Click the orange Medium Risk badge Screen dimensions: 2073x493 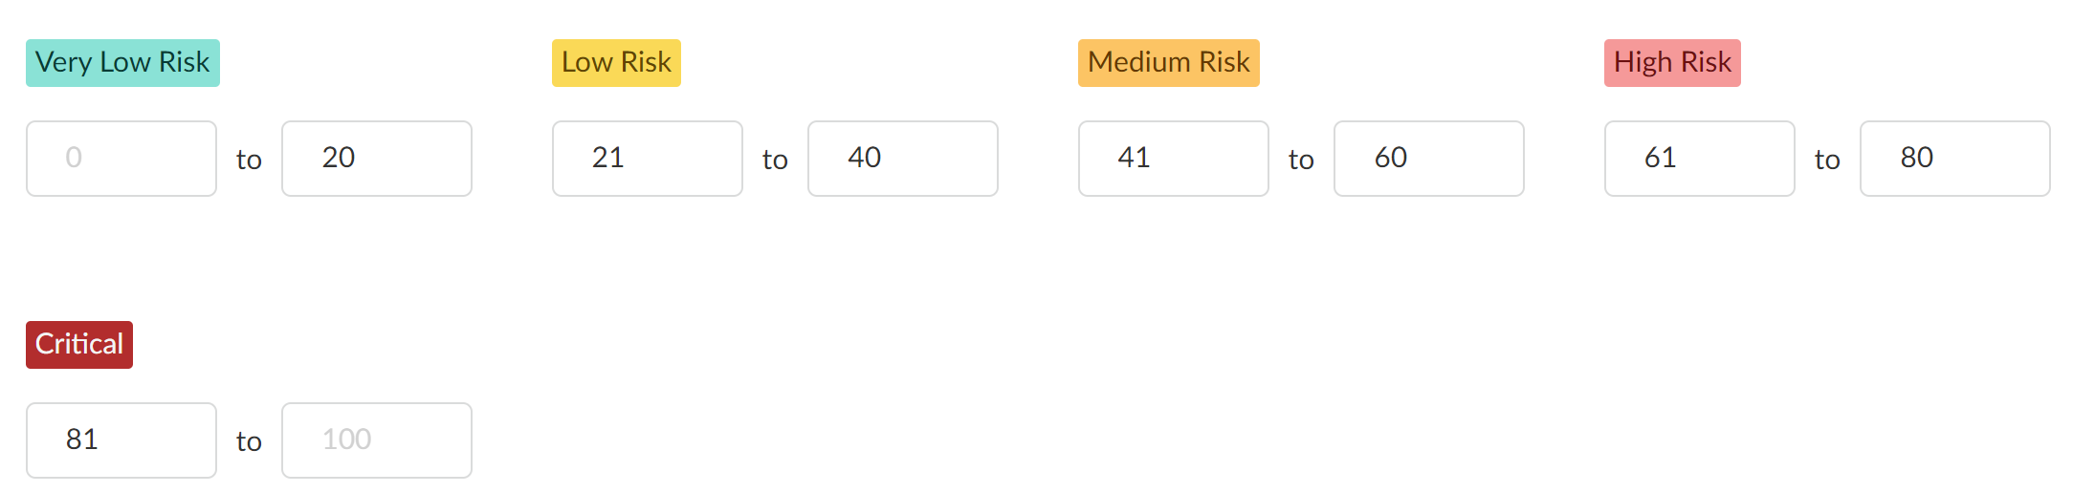(1168, 63)
